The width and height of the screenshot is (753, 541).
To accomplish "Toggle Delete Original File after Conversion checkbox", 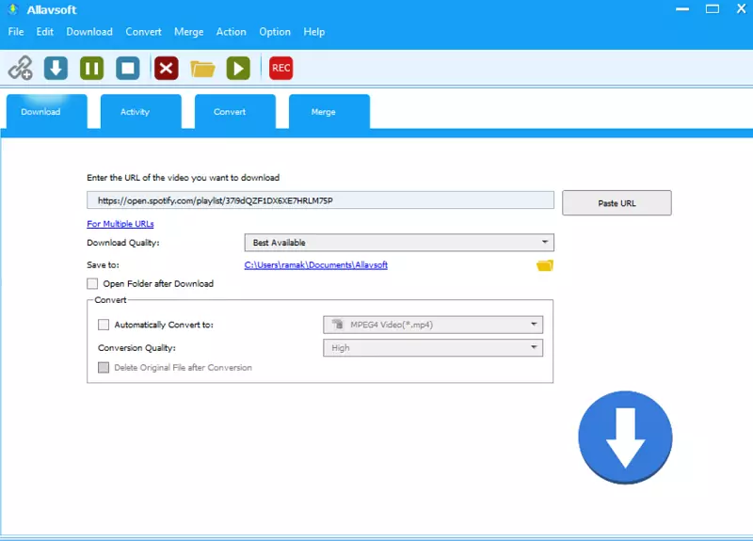I will coord(104,368).
